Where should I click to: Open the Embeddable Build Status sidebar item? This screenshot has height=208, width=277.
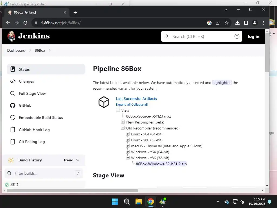tap(46, 118)
